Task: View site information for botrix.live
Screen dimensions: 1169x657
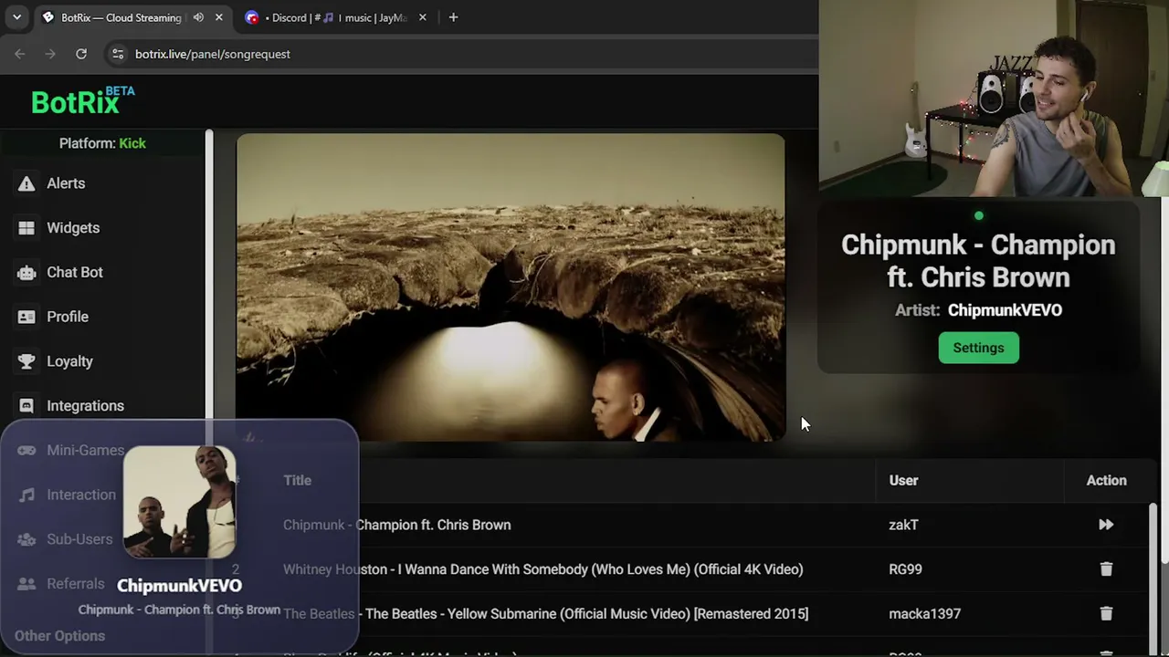Action: (x=117, y=54)
